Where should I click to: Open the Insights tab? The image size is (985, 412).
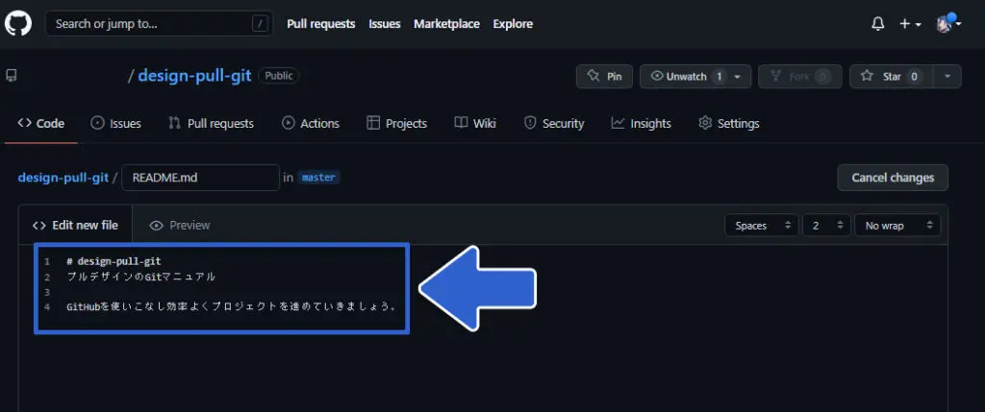(642, 124)
